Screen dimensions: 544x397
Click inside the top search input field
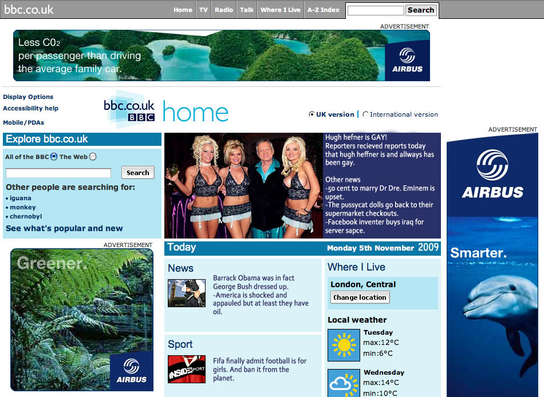pyautogui.click(x=375, y=10)
